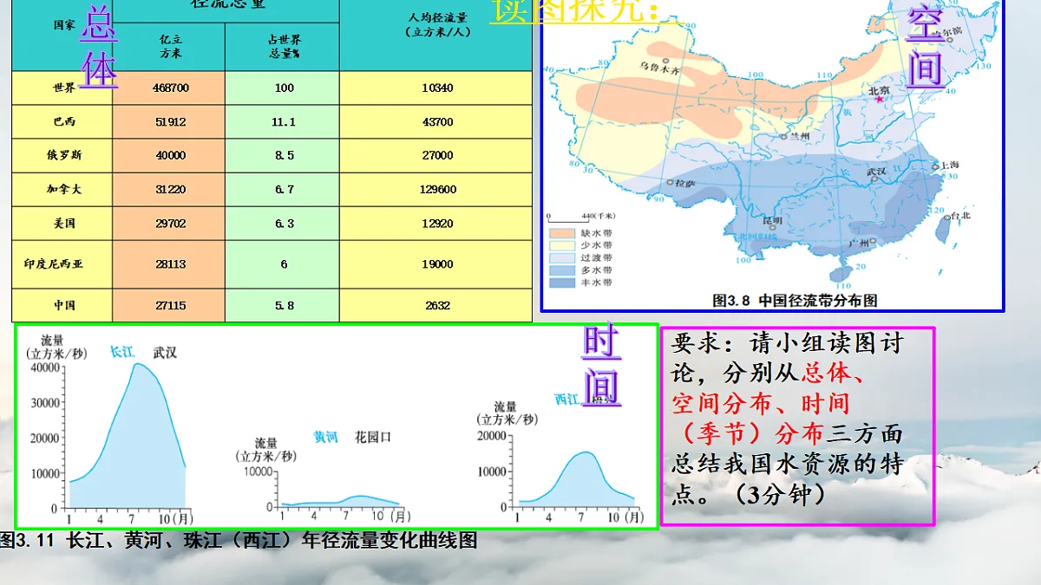Click the 拉萨 city label on the map
The width and height of the screenshot is (1041, 585).
tap(685, 183)
